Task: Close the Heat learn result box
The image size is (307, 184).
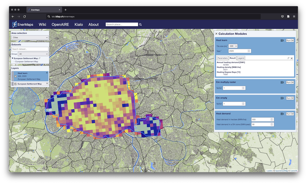Action: click(292, 58)
